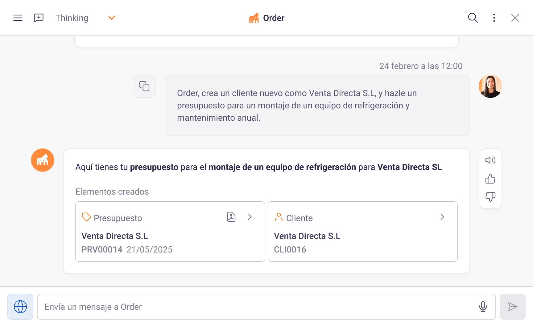Open the three-dot more options menu
The image size is (533, 327).
pyautogui.click(x=494, y=18)
